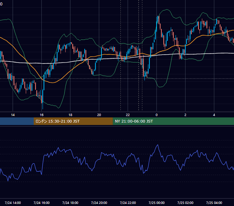This screenshot has height=206, width=234.
Task: Click the 20 hour axis label
Action: tap(99, 115)
